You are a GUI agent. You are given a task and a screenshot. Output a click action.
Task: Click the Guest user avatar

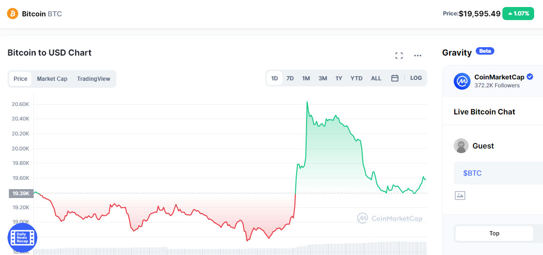pos(461,146)
